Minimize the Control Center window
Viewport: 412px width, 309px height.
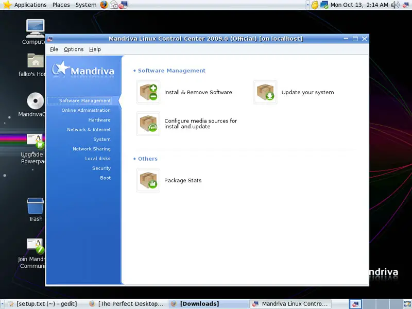pos(346,39)
